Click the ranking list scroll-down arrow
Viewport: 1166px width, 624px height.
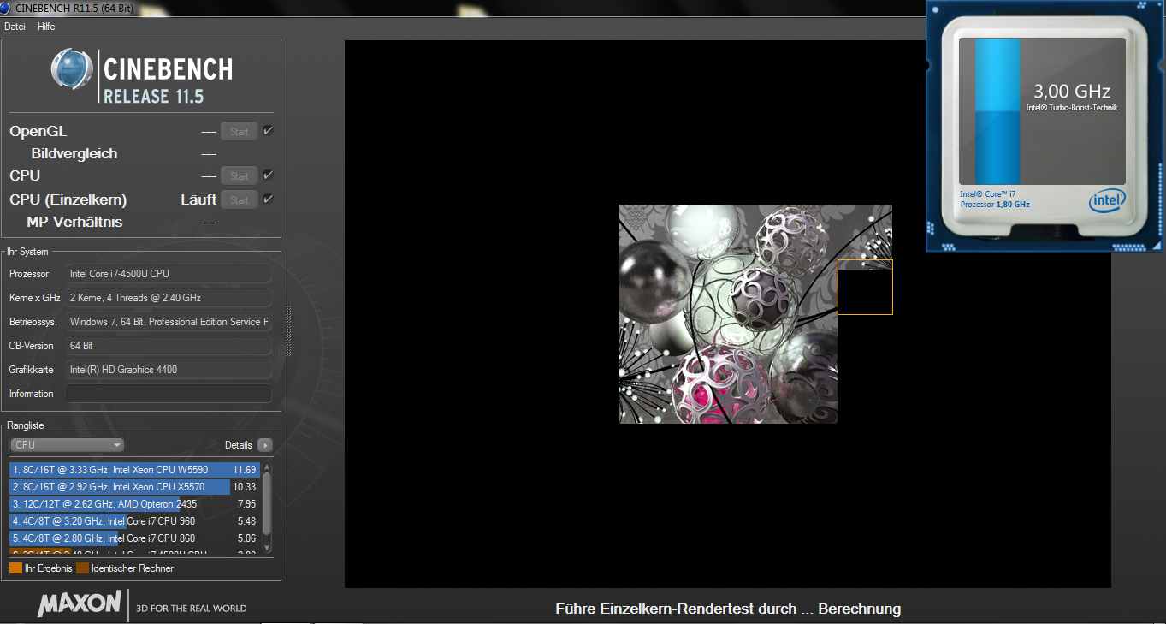coord(267,548)
